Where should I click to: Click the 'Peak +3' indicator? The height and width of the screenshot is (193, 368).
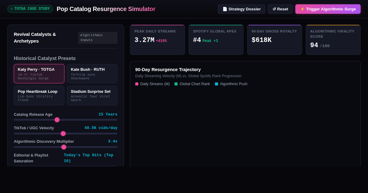(x=210, y=41)
